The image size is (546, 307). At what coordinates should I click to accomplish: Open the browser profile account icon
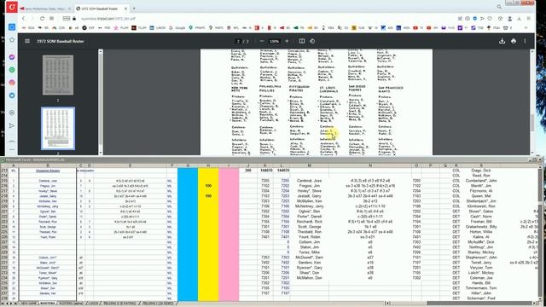click(510, 19)
